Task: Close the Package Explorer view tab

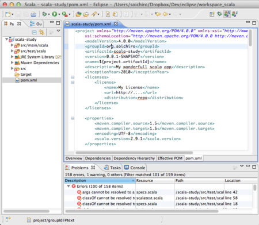Action: 19,24
